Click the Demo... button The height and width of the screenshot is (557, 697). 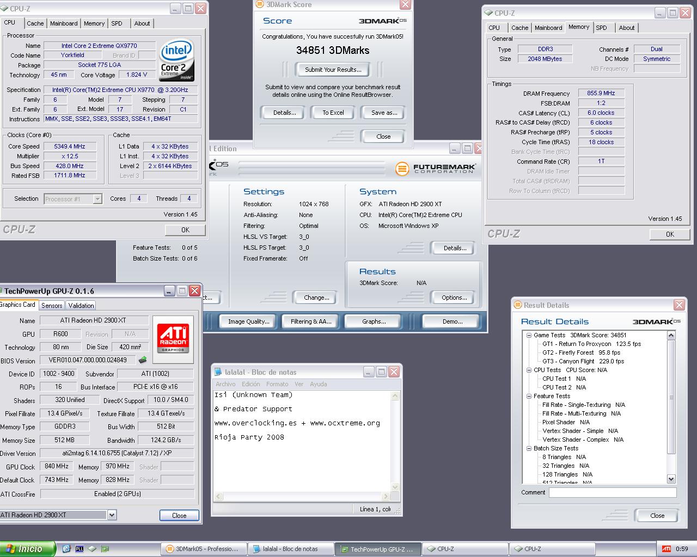pyautogui.click(x=453, y=321)
